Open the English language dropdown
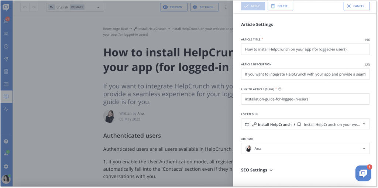The image size is (378, 188). (x=75, y=7)
